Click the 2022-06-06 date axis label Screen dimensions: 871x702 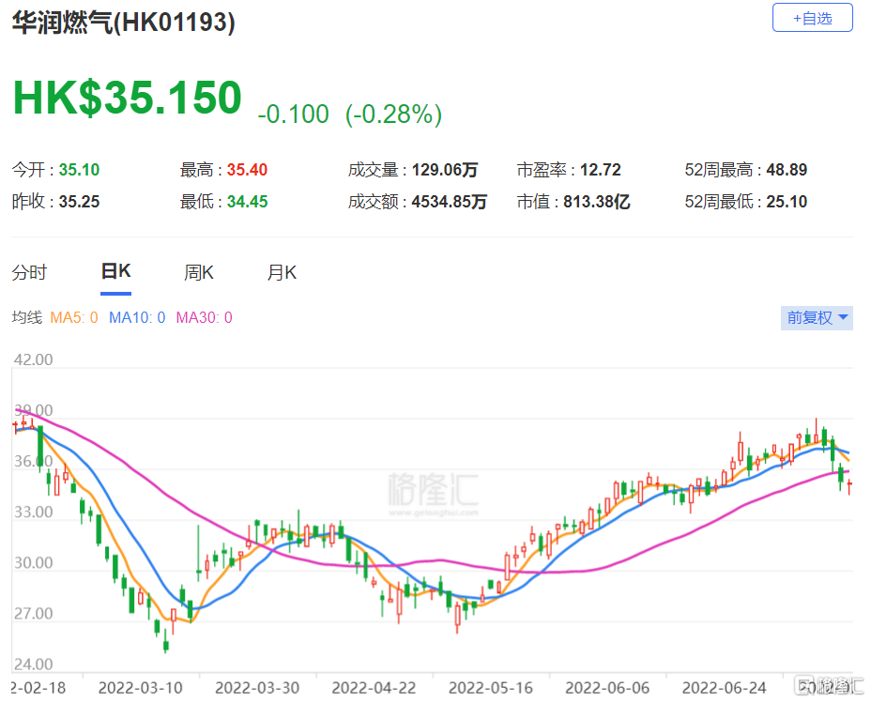click(607, 688)
